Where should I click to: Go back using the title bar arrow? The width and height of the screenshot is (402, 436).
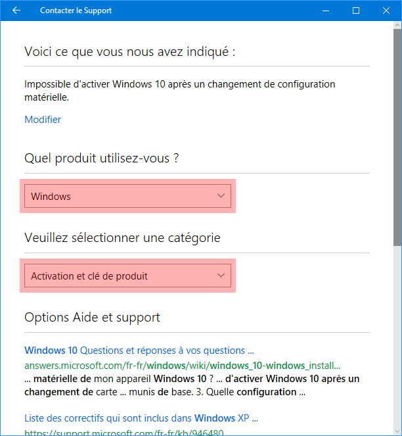16,11
